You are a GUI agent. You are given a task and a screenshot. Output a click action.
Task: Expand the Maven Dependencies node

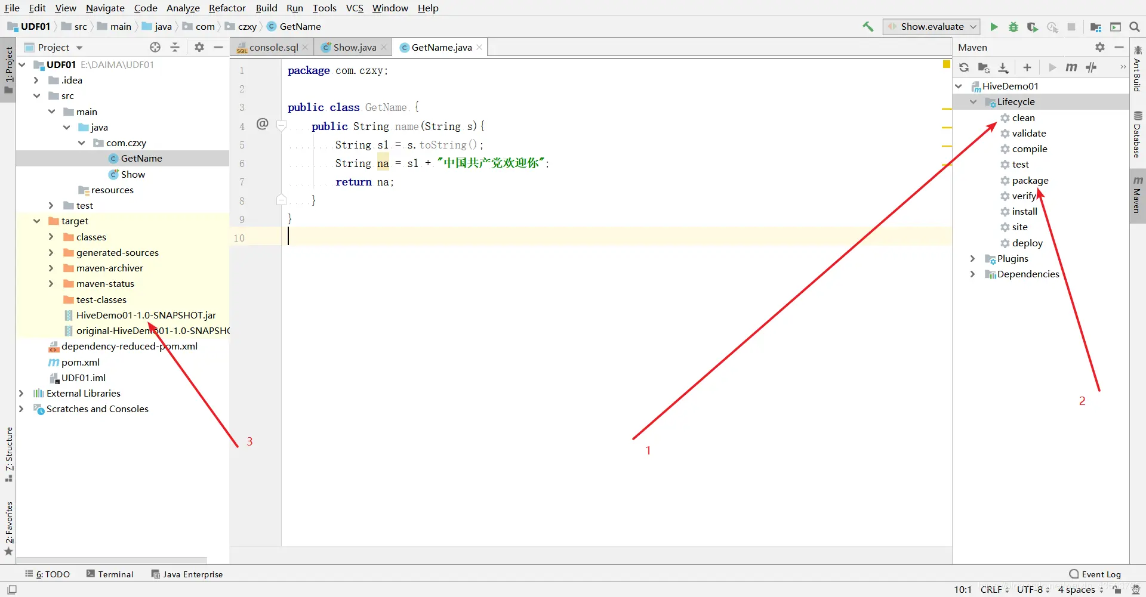(973, 274)
